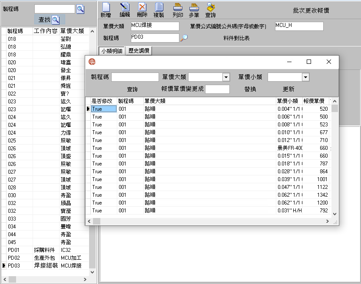Click the 單價小類 column header in the dialog grid

pyautogui.click(x=289, y=101)
